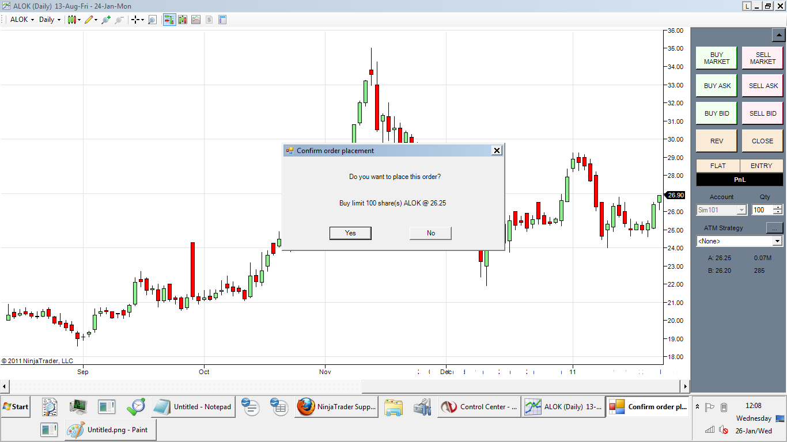Click BUY BID button
Screen dimensions: 787x442
click(x=717, y=113)
